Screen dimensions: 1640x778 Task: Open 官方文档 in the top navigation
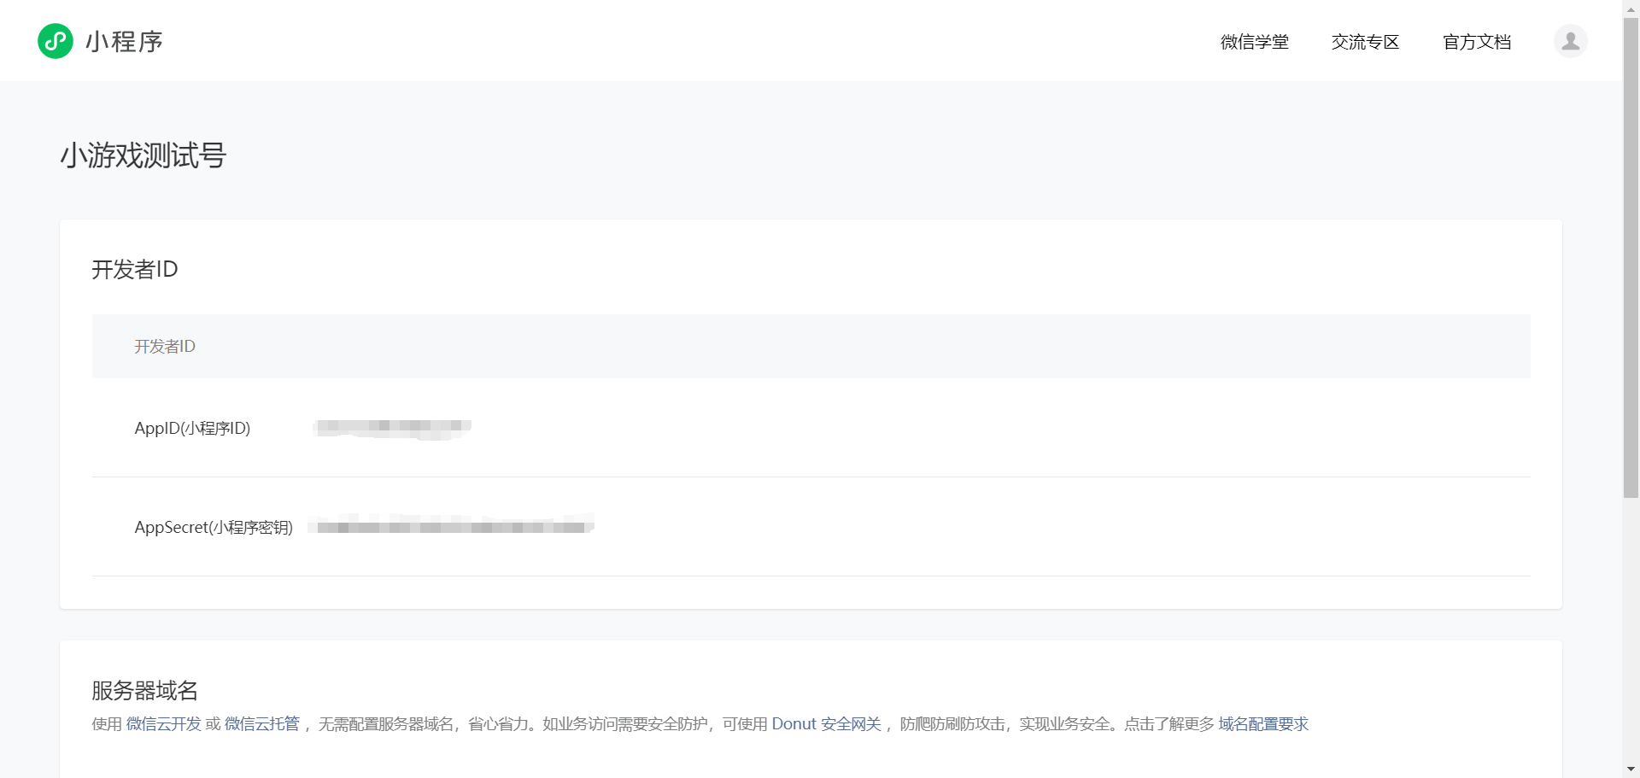(x=1477, y=42)
